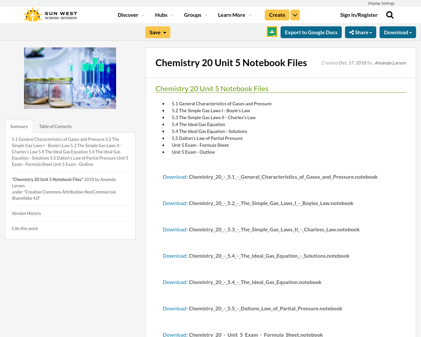Click the Google Classroom share icon

[272, 31]
